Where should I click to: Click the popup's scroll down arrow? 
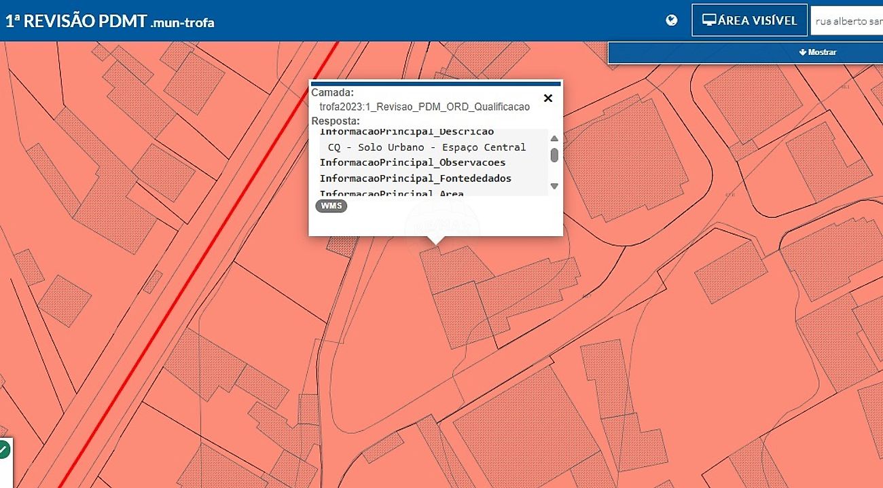pyautogui.click(x=554, y=186)
